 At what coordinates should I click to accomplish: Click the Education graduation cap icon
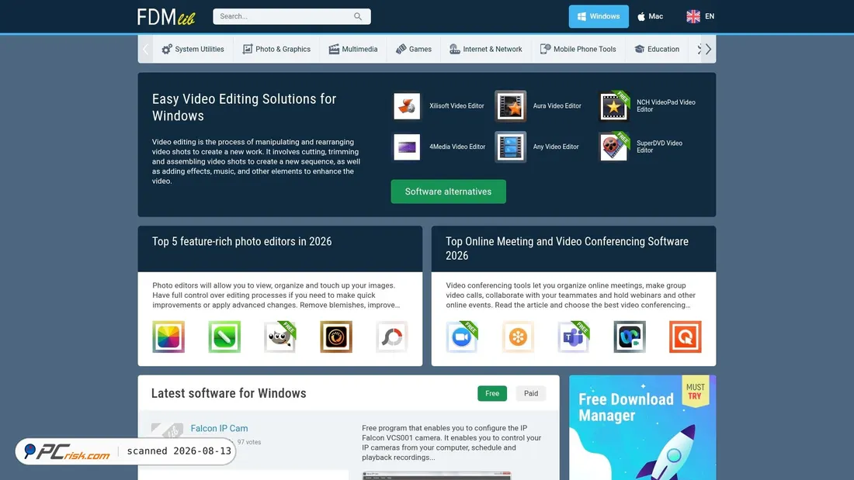[x=640, y=49]
